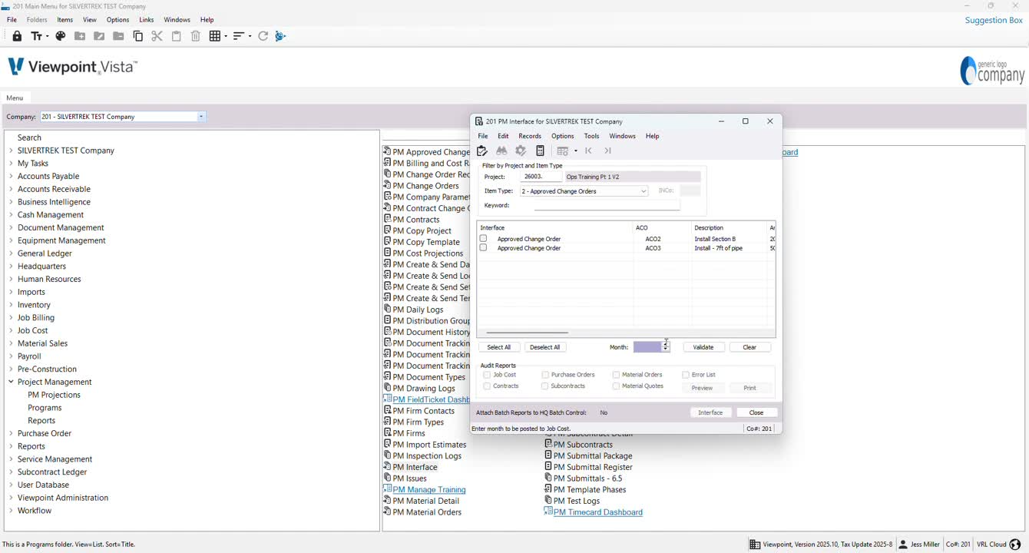Open the Company dropdown arrow
Image resolution: width=1029 pixels, height=553 pixels.
point(201,117)
